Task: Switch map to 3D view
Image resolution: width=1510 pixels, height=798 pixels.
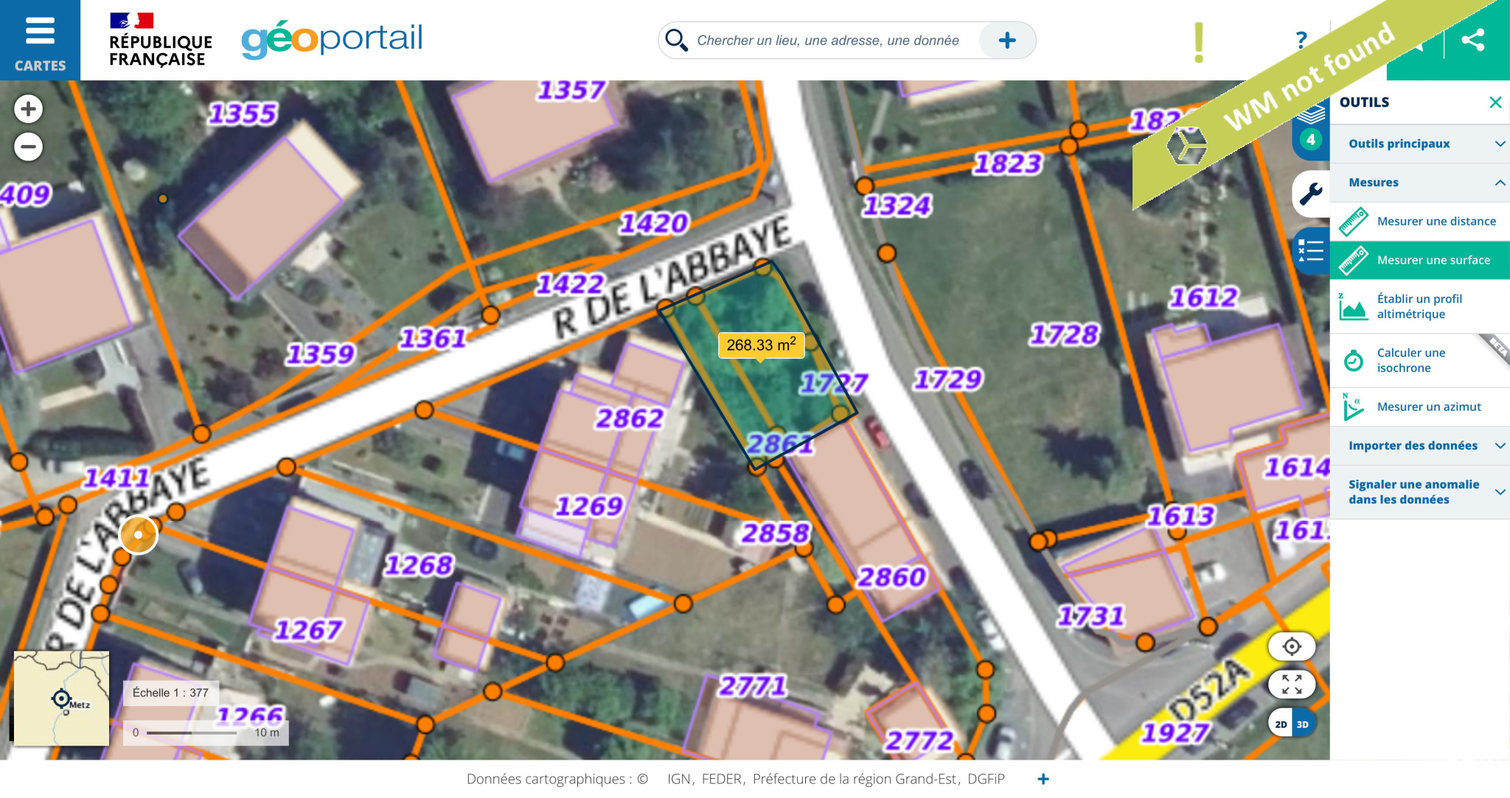Action: click(1304, 724)
